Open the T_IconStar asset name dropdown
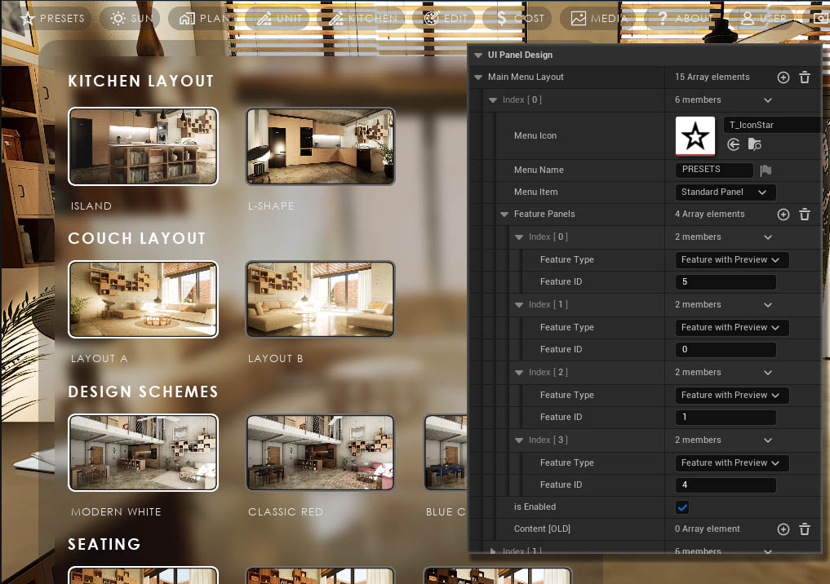 coord(773,125)
